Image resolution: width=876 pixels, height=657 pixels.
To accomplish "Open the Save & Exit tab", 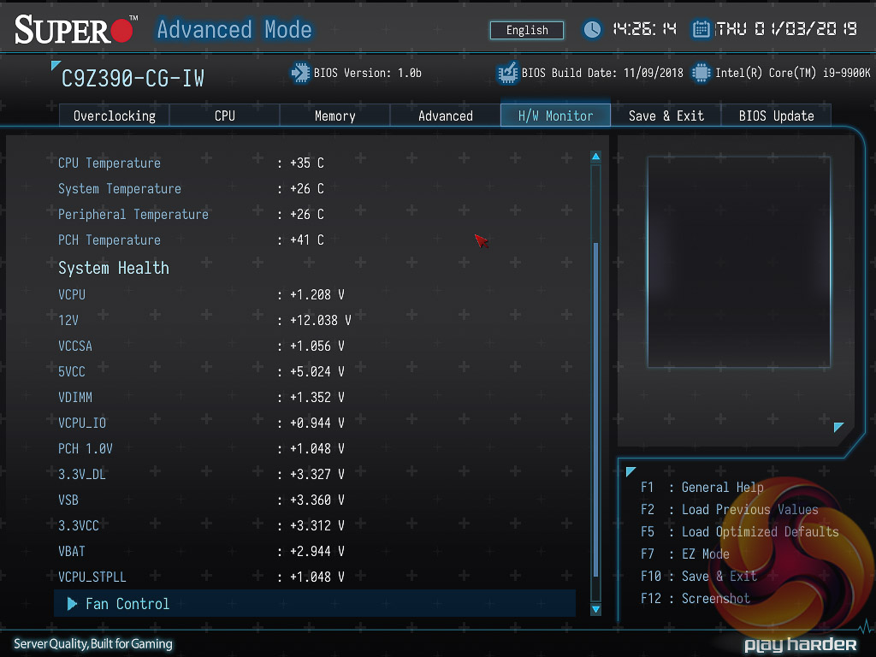I will 666,115.
